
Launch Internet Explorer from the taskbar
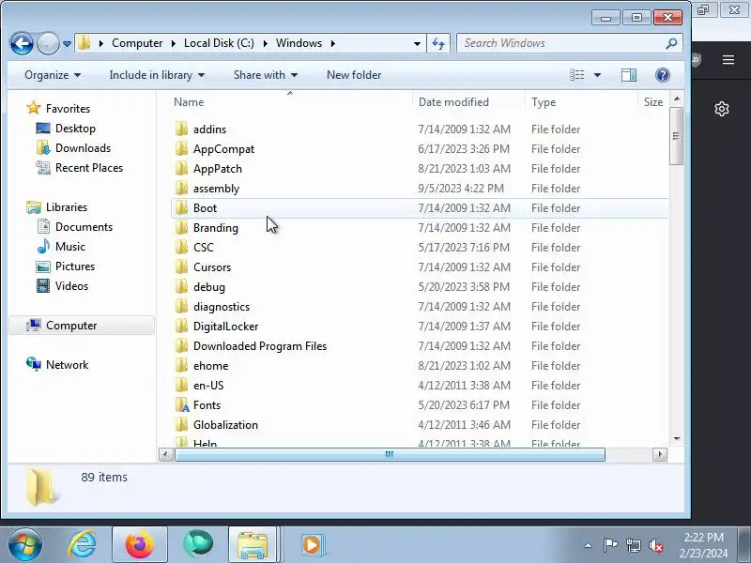pos(82,545)
